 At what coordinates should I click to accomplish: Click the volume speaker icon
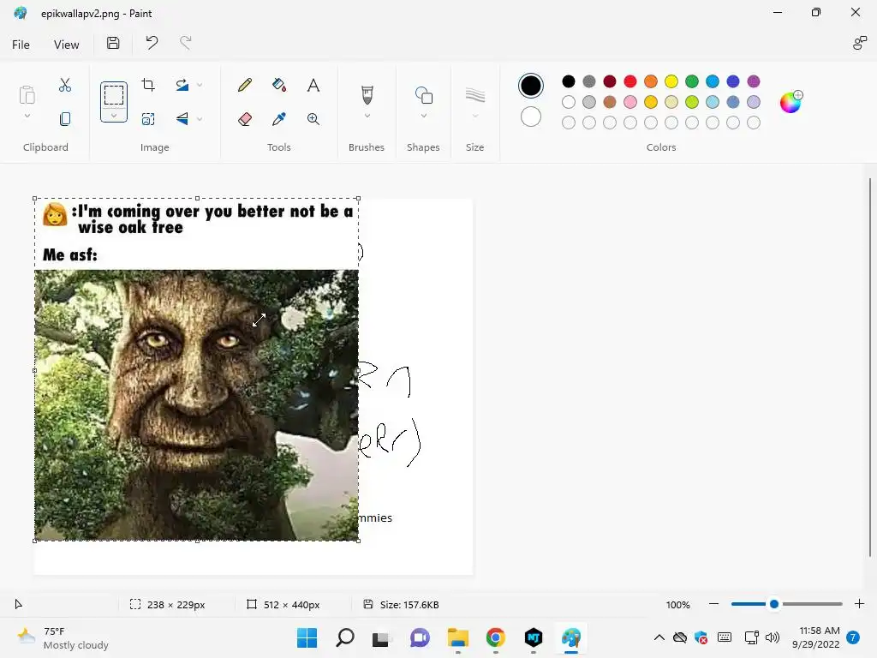tap(773, 637)
